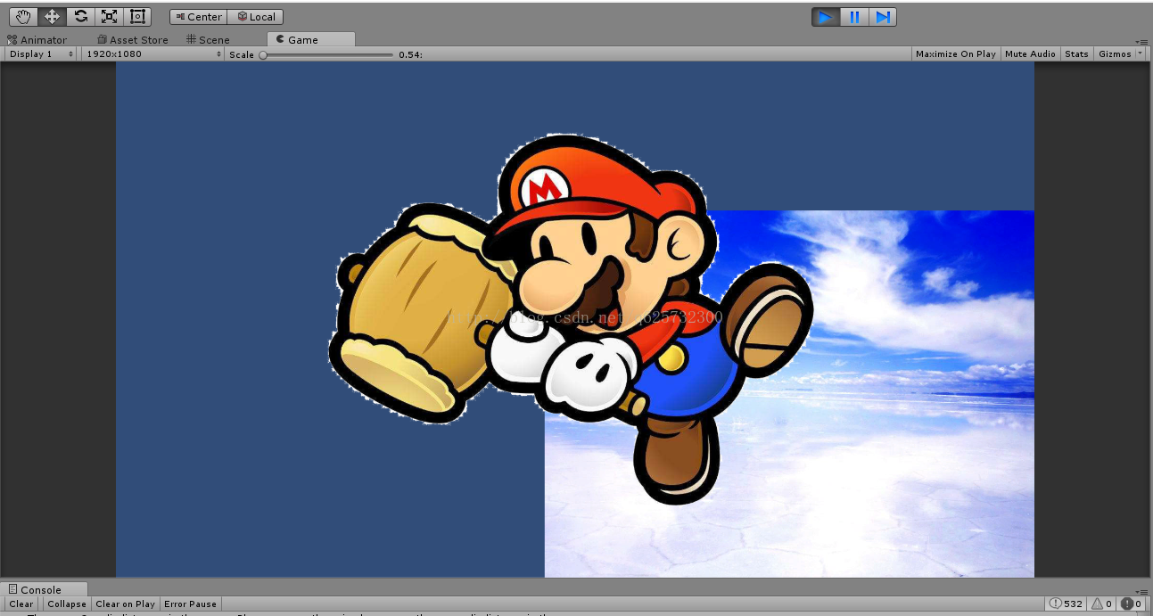Toggle pivot mode Center button
Image resolution: width=1153 pixels, height=616 pixels.
199,17
